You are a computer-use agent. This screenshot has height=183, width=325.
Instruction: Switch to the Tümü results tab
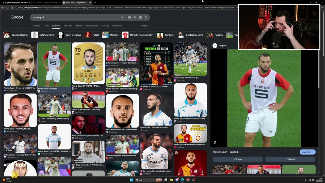click(46, 26)
